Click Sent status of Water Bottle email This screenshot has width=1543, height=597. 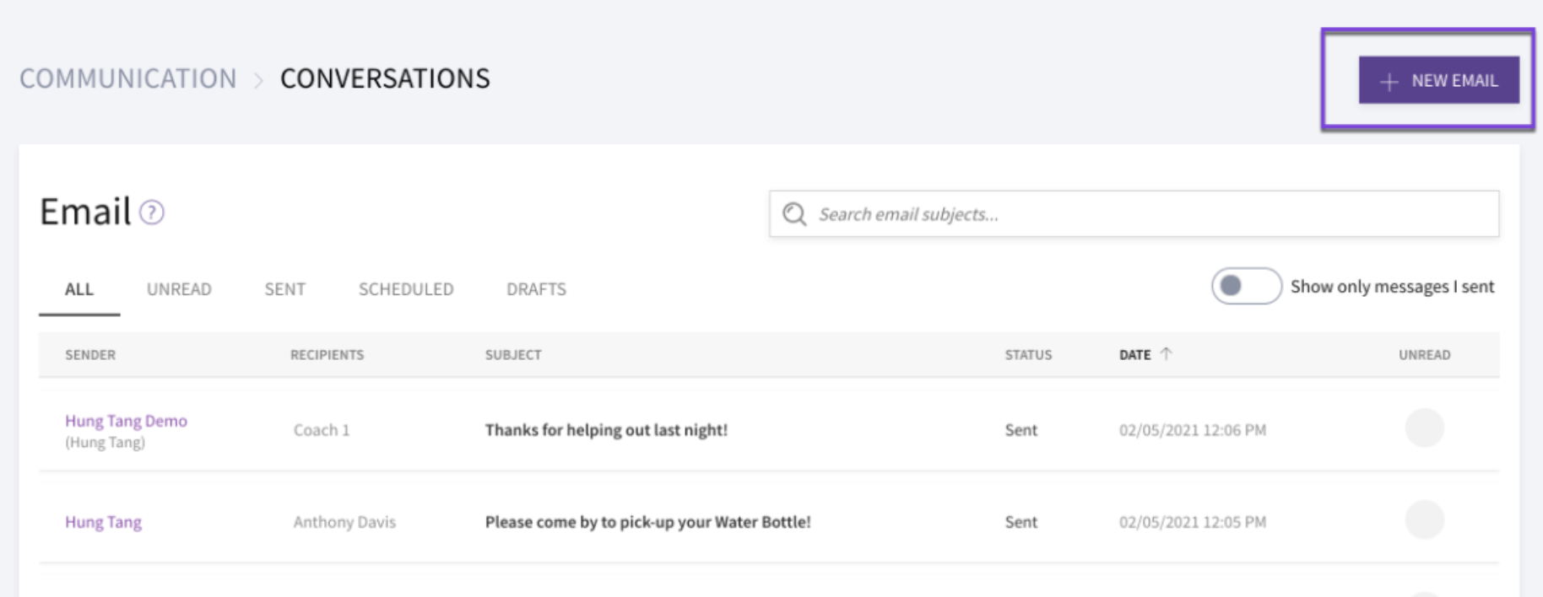1021,522
